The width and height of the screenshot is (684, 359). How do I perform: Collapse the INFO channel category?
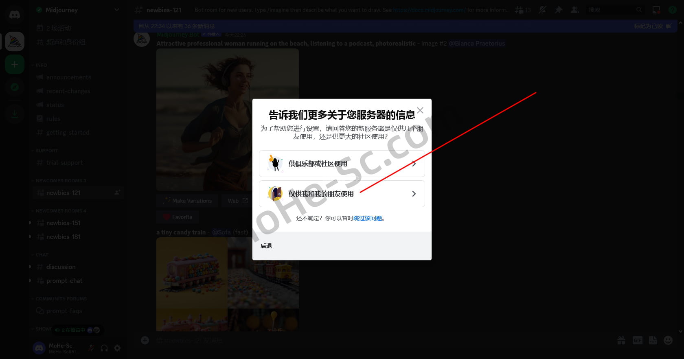(x=41, y=65)
